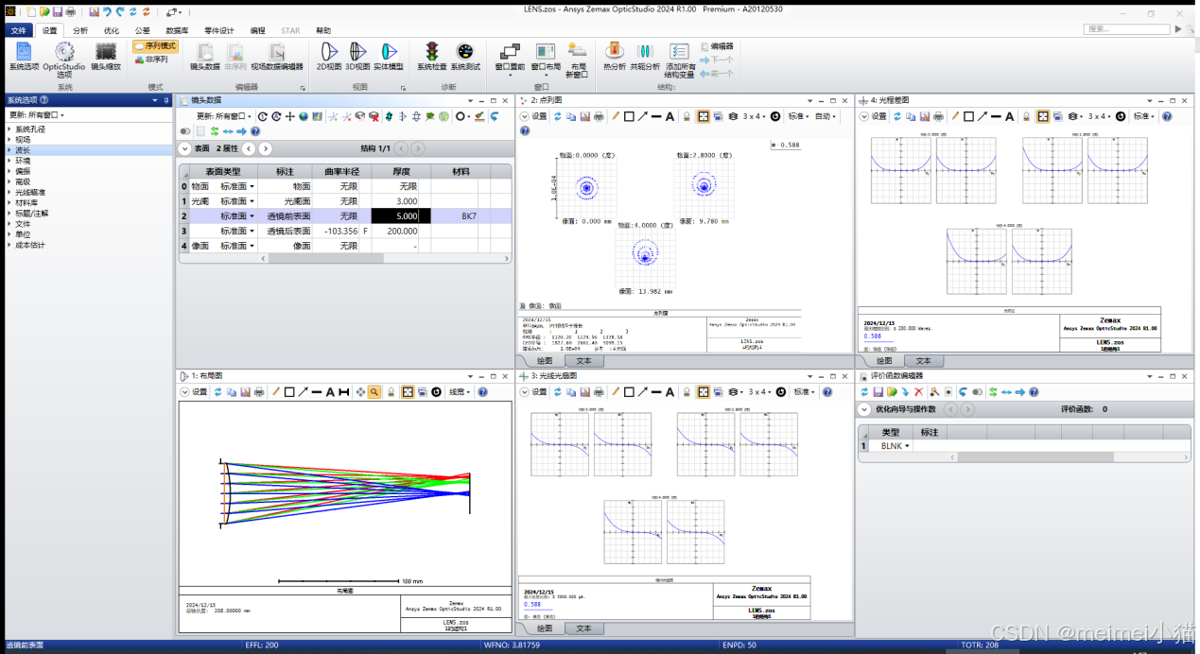Click delete X icon in 评价函数编辑器 toolbar
This screenshot has height=654, width=1200.
[x=918, y=391]
